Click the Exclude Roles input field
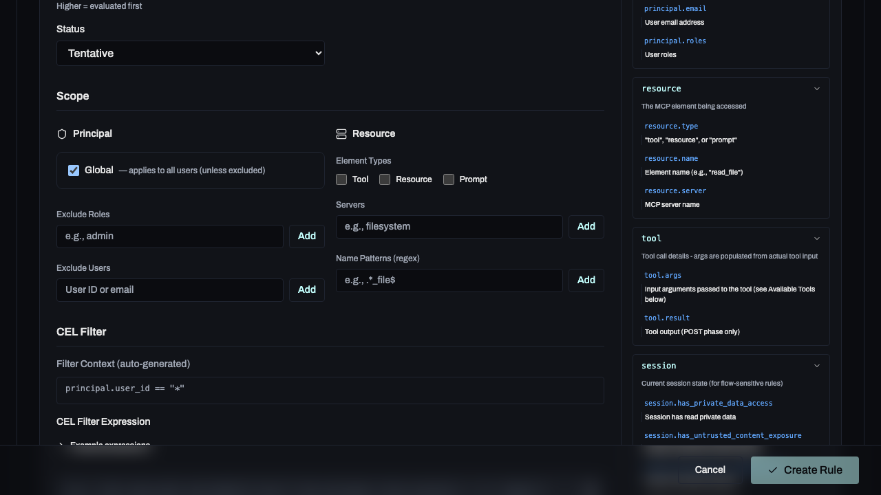The height and width of the screenshot is (495, 881). click(169, 236)
